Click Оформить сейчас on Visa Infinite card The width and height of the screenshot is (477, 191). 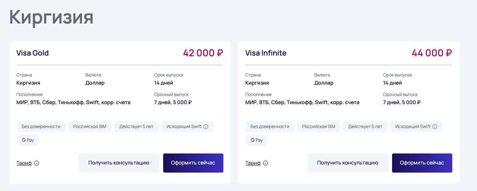click(x=422, y=163)
